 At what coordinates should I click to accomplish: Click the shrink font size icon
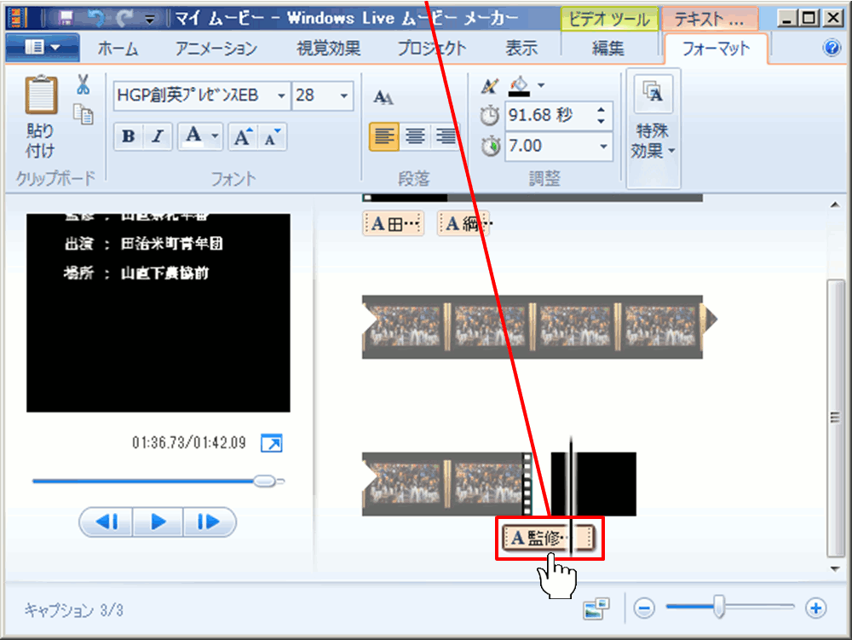click(x=273, y=136)
